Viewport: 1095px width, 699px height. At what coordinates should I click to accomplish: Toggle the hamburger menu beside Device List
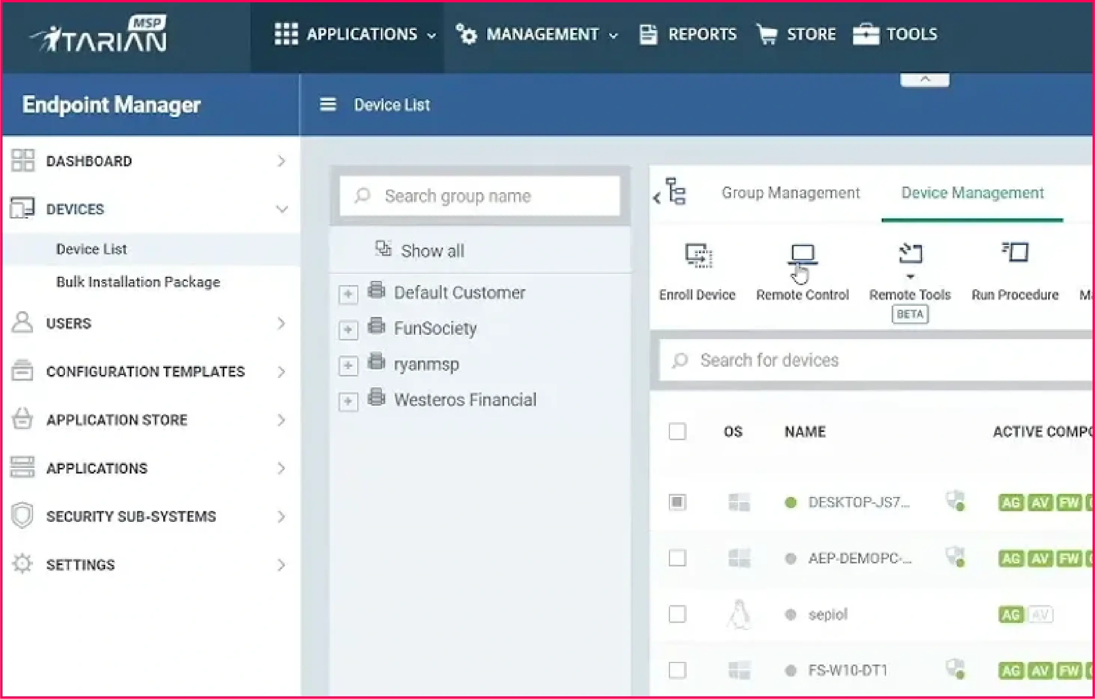[x=328, y=105]
